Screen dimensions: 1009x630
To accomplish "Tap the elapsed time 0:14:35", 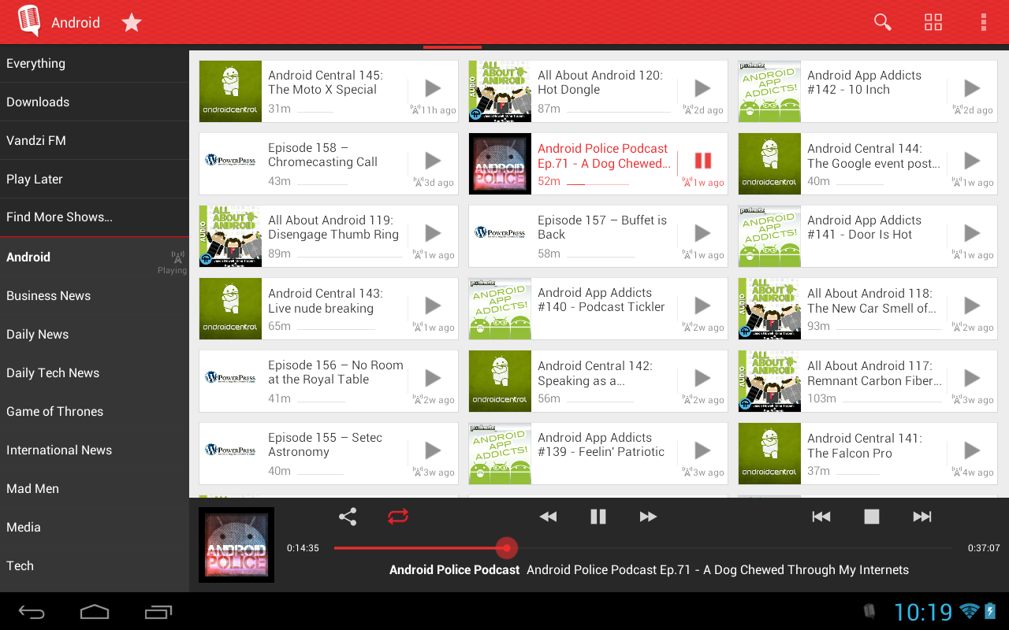I will click(x=303, y=548).
